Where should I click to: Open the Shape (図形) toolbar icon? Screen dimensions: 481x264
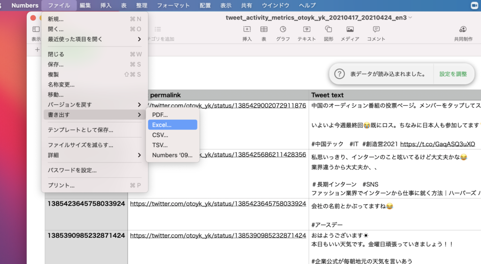(328, 29)
